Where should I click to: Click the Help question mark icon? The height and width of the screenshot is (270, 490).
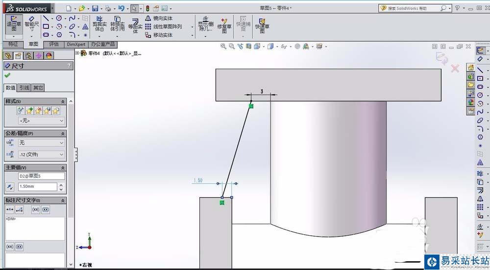tap(458, 8)
